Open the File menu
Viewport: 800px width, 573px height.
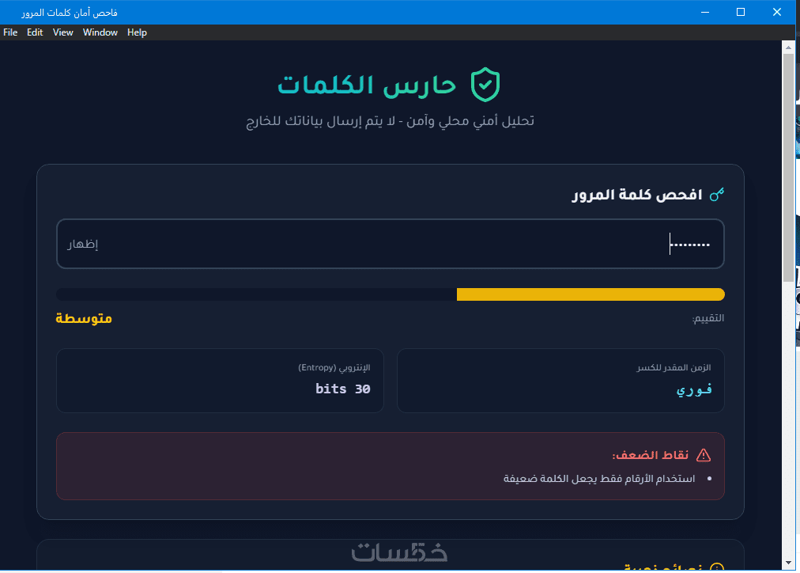pyautogui.click(x=10, y=32)
